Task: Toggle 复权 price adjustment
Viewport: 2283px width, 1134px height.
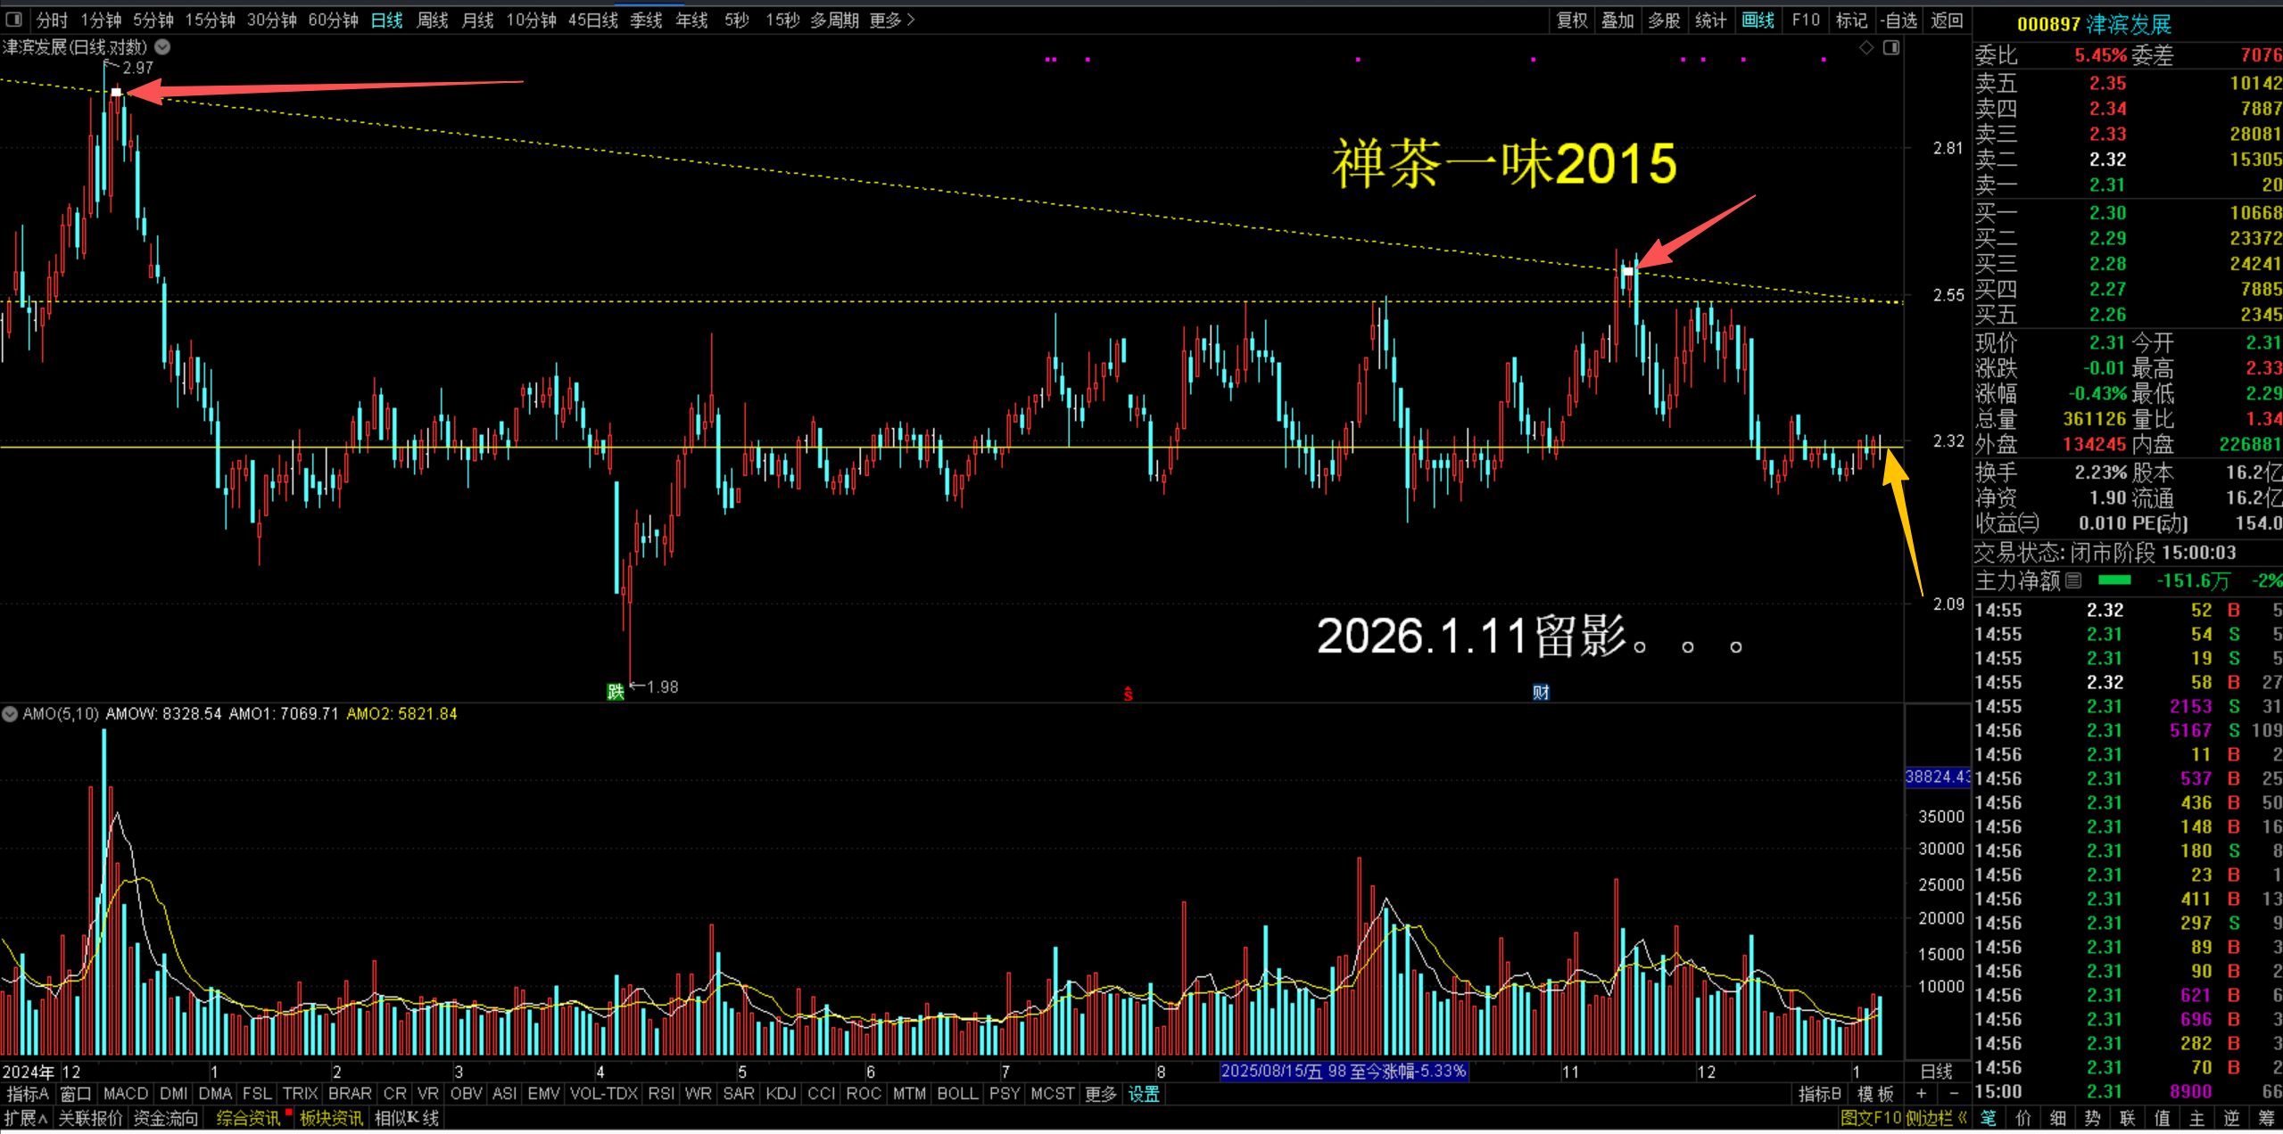Action: tap(1571, 20)
